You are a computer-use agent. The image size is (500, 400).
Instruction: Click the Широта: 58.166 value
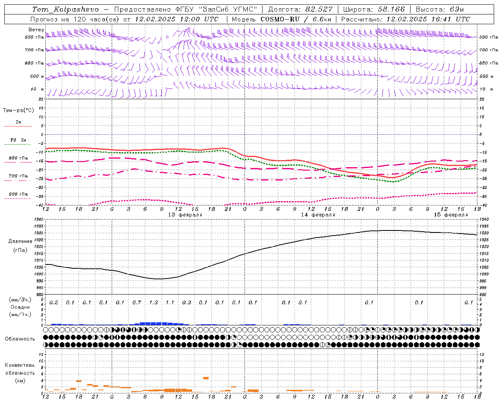(374, 9)
